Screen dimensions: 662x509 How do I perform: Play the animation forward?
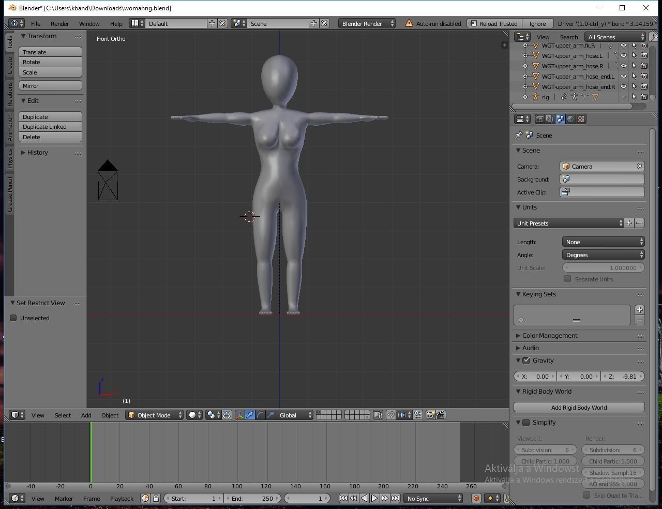[374, 498]
